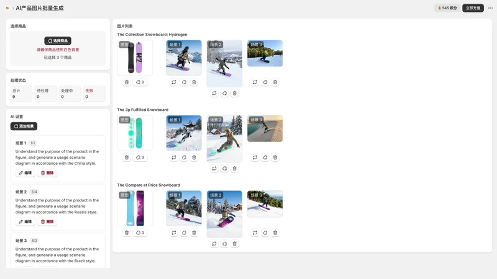
Task: Click the 3:4 ratio tag of 场景 2
Action: (x=34, y=192)
